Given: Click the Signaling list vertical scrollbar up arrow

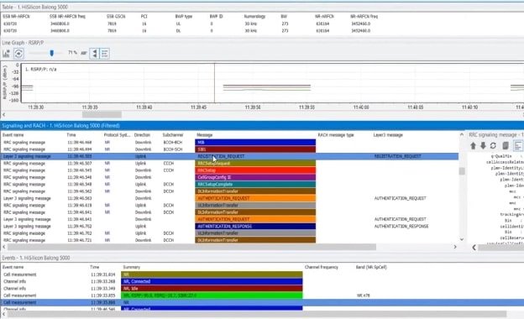Looking at the screenshot, I should [462, 134].
